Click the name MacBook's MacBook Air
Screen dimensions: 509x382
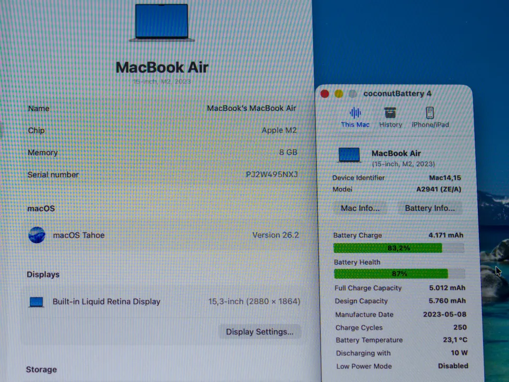[x=251, y=108]
